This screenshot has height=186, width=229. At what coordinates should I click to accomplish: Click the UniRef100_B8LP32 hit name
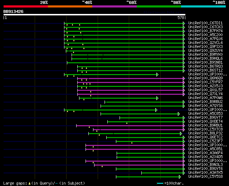[x=205, y=133]
